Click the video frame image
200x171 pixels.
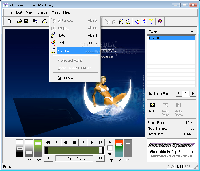[x=75, y=83]
